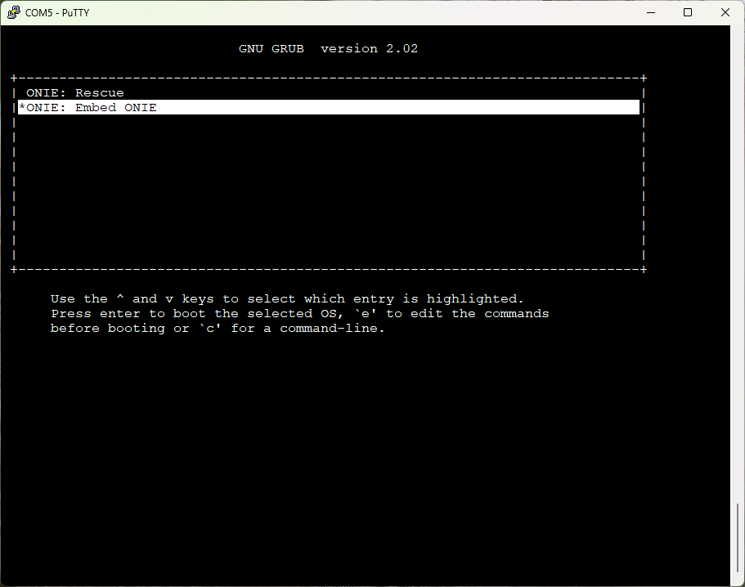The height and width of the screenshot is (587, 745).
Task: Click the 'Use the ^ and v keys' line
Action: click(287, 298)
